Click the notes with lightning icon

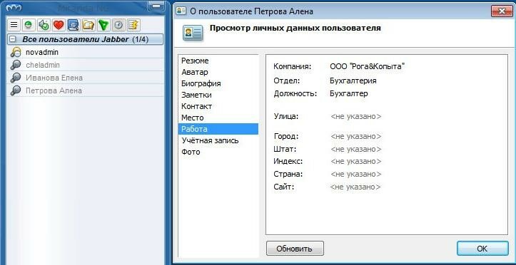[133, 25]
